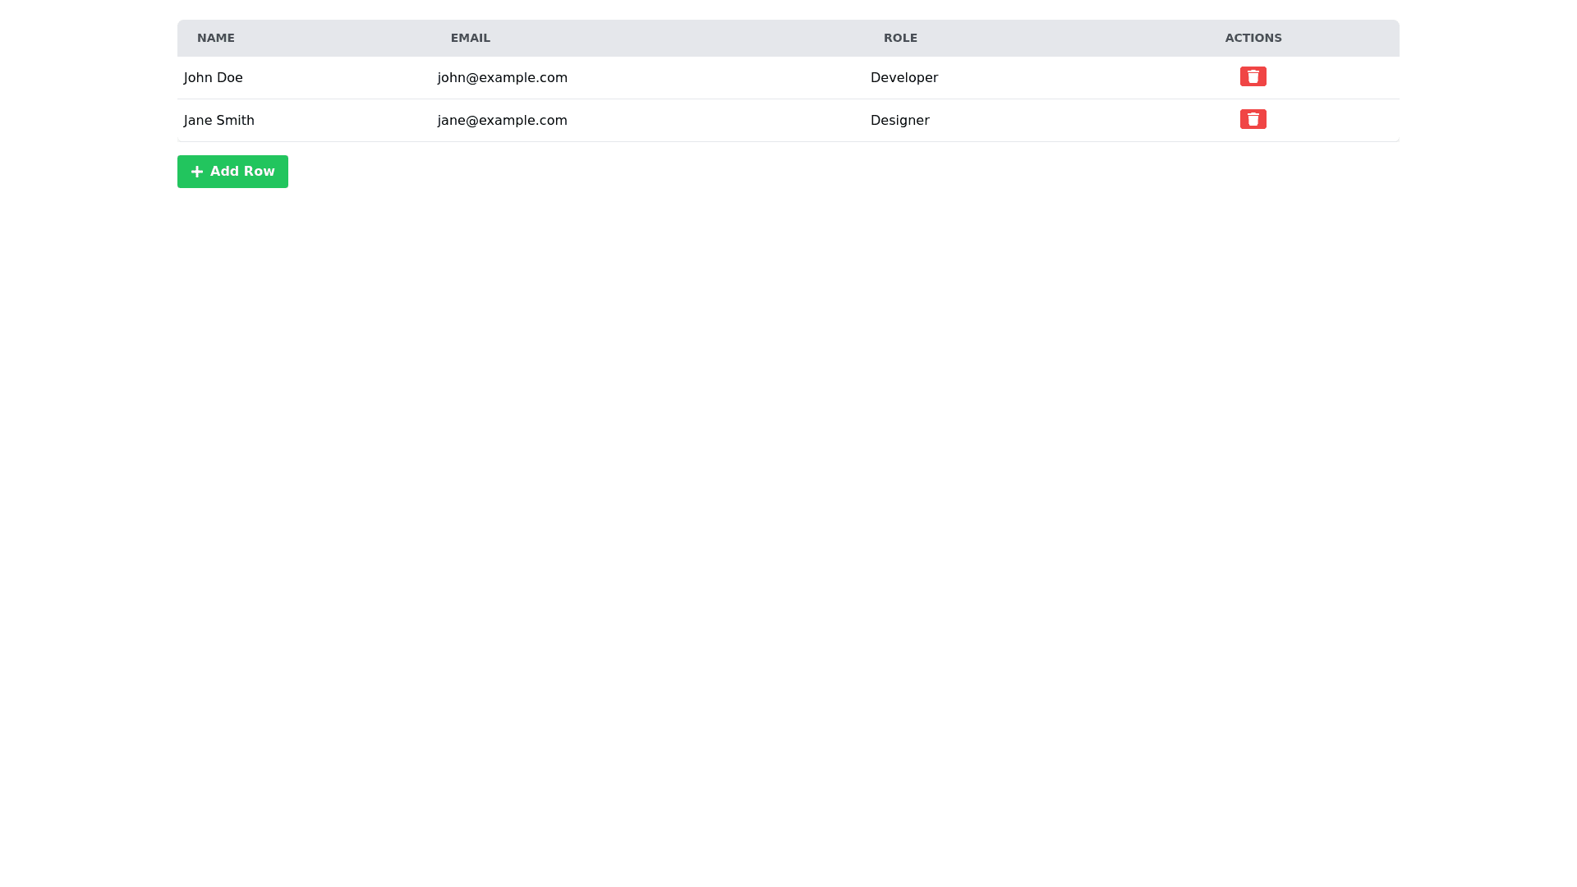Click the trash icon next to Designer
Screen dimensions: 1577x887
coord(1253,119)
